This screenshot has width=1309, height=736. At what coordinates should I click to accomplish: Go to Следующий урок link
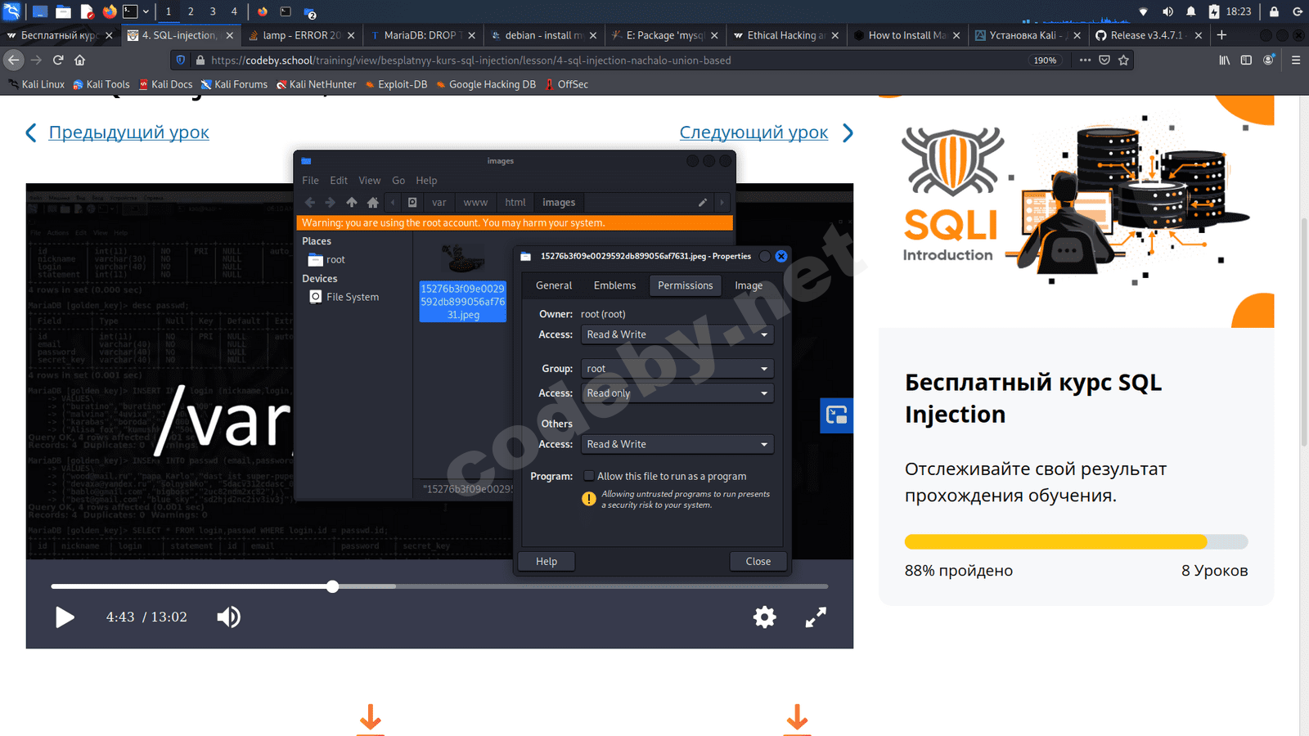[753, 132]
